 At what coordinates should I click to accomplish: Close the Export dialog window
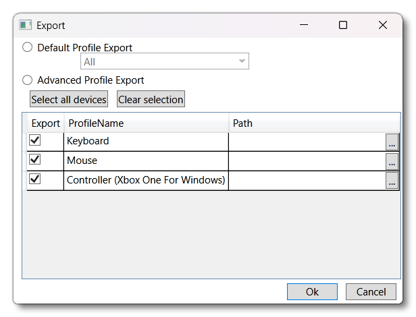pyautogui.click(x=382, y=25)
